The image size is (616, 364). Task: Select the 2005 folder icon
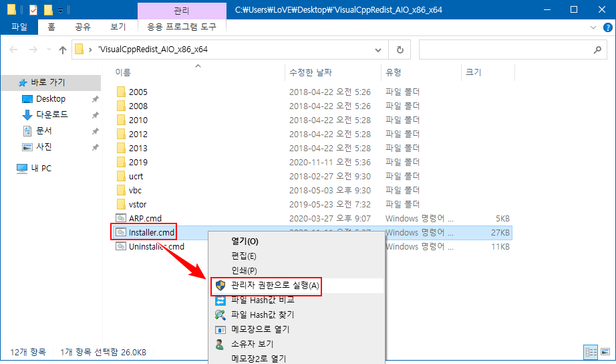pos(121,92)
